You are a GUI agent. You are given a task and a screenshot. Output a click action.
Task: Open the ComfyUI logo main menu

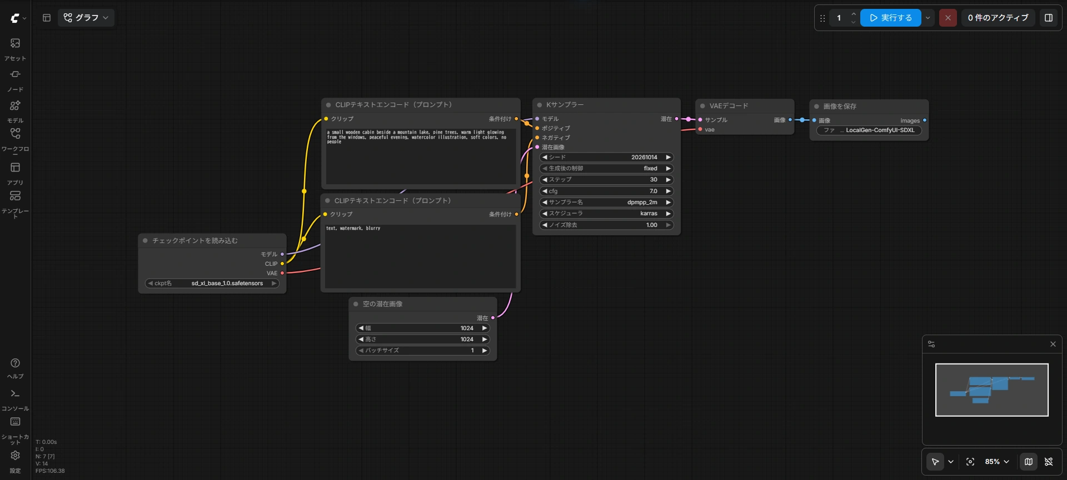(18, 18)
